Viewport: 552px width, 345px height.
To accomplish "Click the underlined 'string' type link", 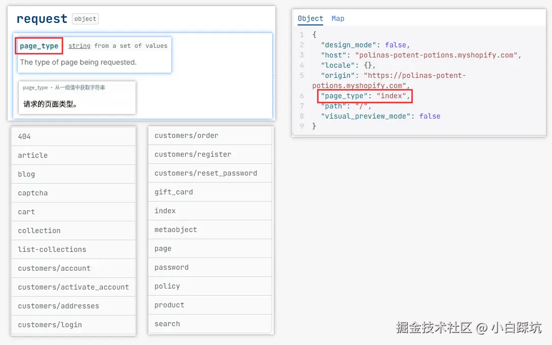I will 79,46.
